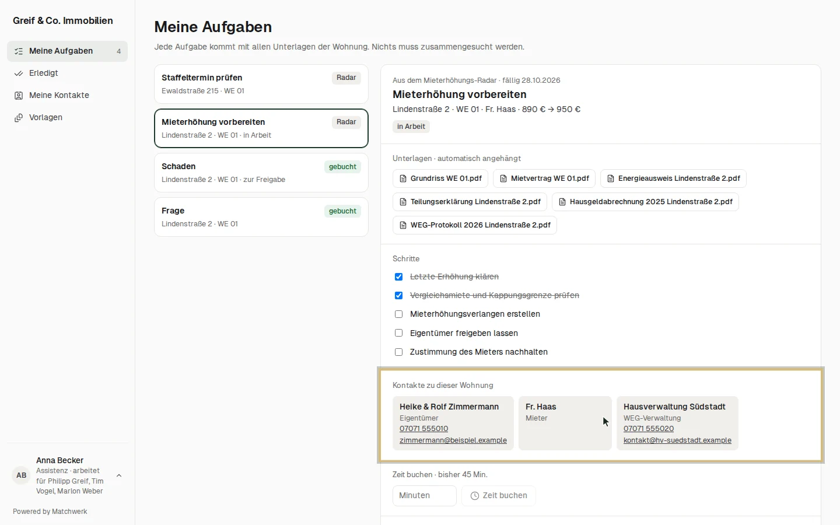Open Meine Aufgaben in sidebar
840x525 pixels.
tap(67, 51)
